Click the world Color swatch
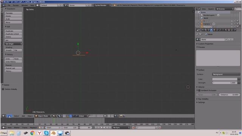 [x=225, y=79]
